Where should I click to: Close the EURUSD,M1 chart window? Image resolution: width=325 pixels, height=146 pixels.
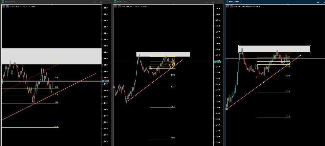[107, 2]
